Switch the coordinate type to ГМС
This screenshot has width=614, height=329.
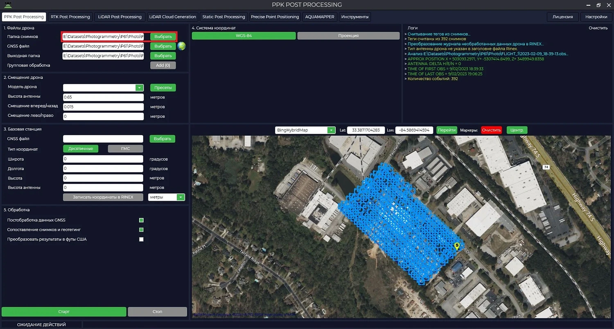(125, 149)
